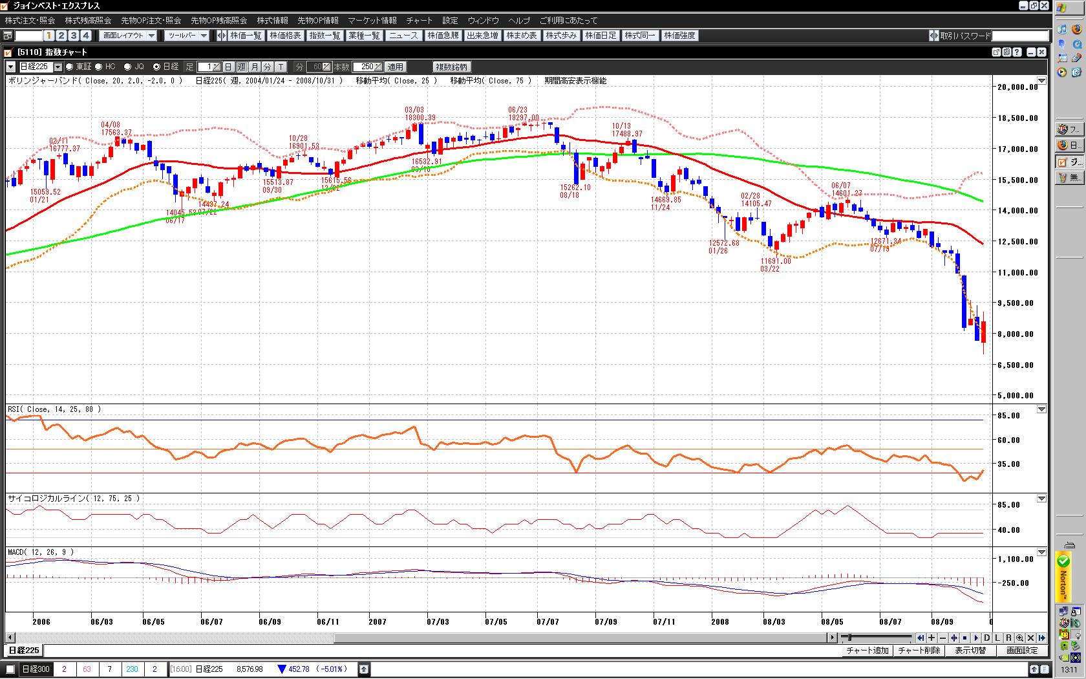Click the help question mark icon

(1017, 52)
